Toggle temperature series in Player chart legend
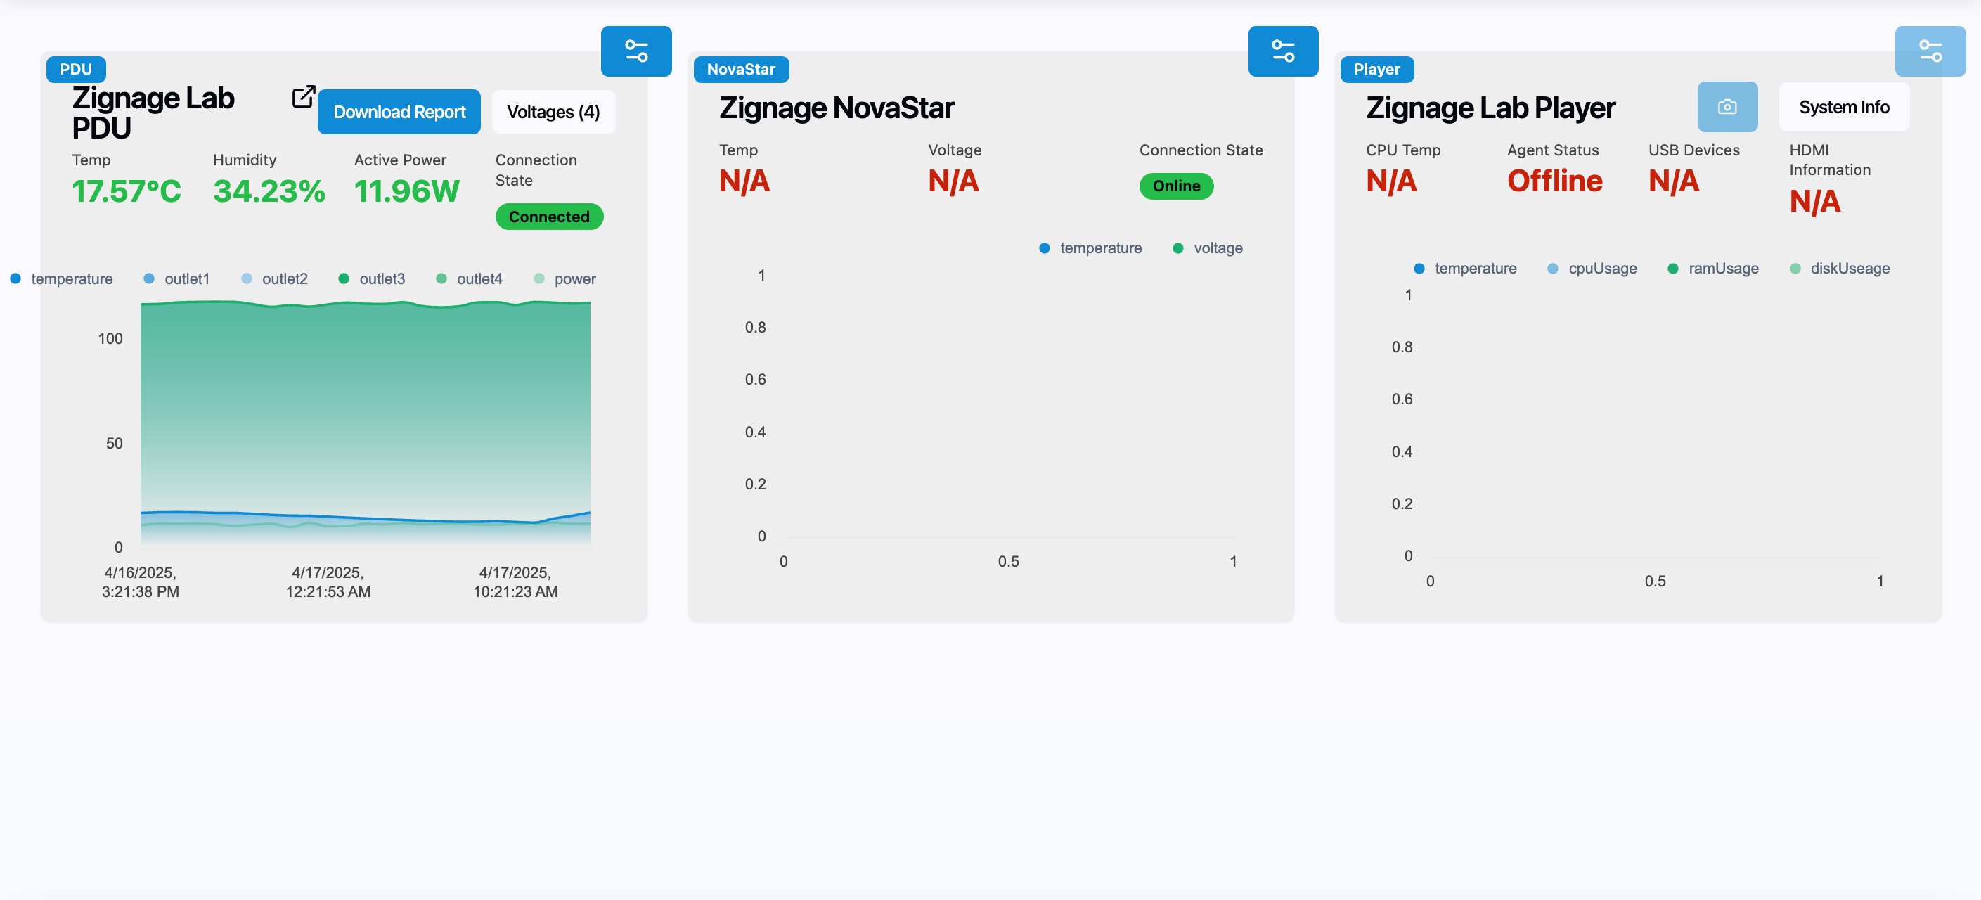The height and width of the screenshot is (900, 1981). pos(1465,268)
